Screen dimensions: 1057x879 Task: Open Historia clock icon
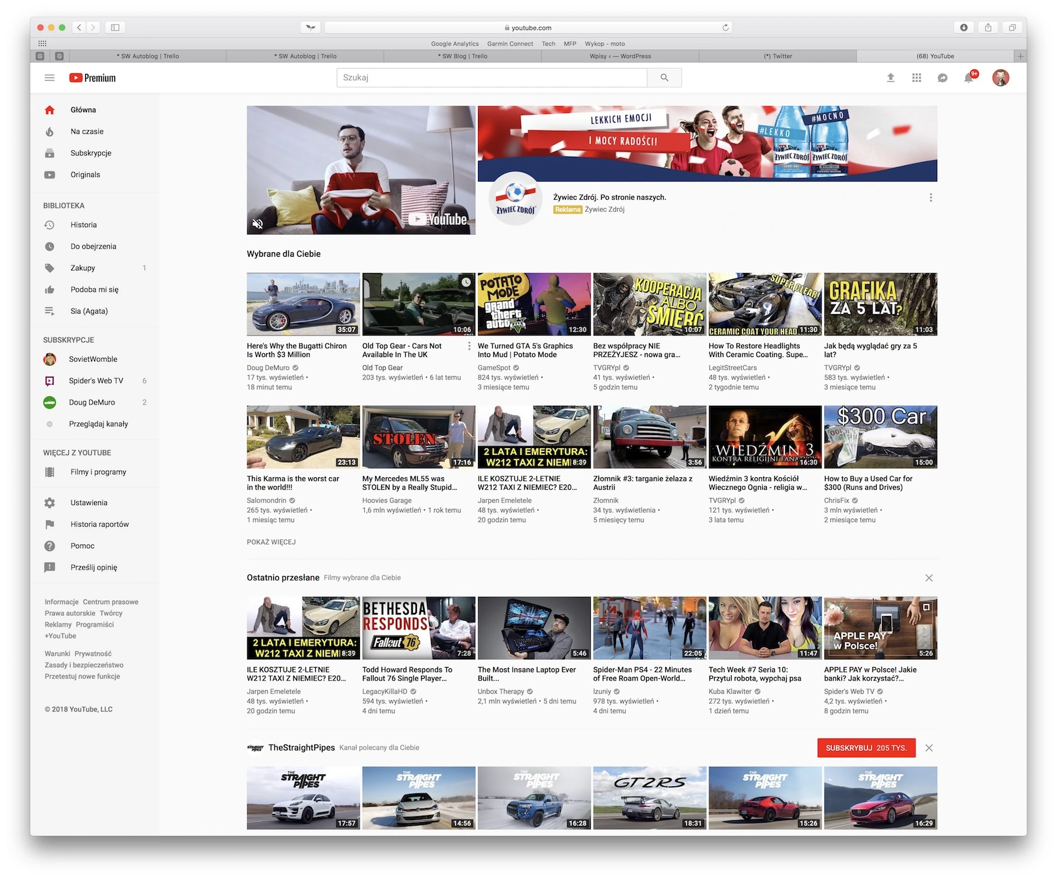click(50, 225)
